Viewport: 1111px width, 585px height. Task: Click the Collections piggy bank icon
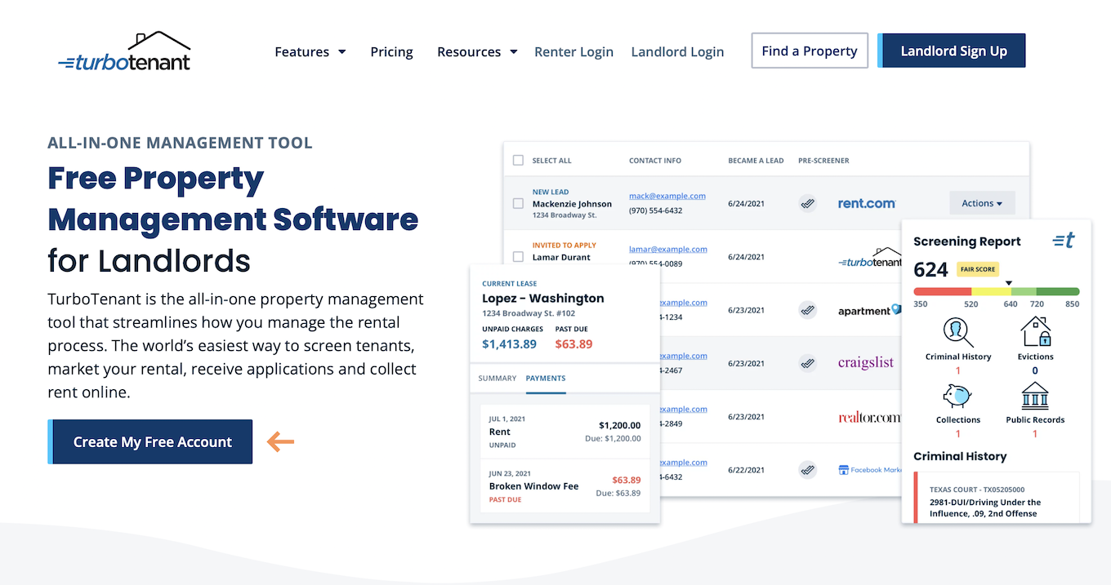click(x=957, y=396)
